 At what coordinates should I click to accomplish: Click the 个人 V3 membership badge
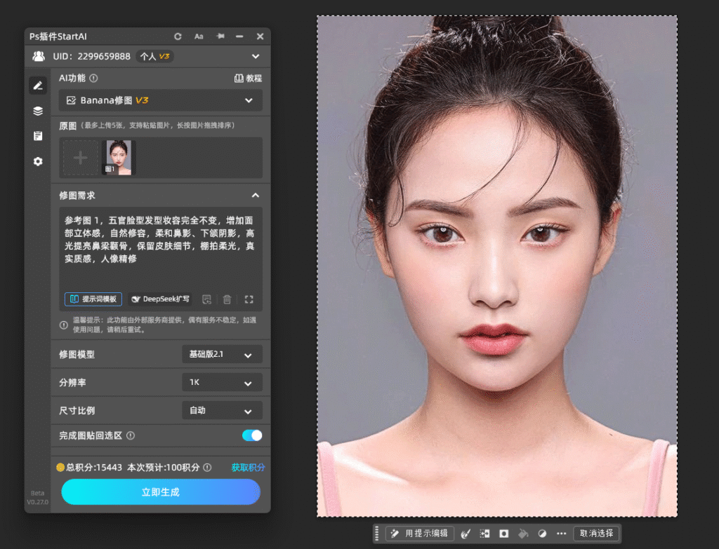click(x=154, y=56)
